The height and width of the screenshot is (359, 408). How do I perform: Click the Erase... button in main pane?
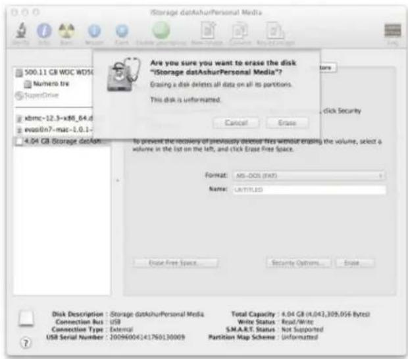pos(355,263)
